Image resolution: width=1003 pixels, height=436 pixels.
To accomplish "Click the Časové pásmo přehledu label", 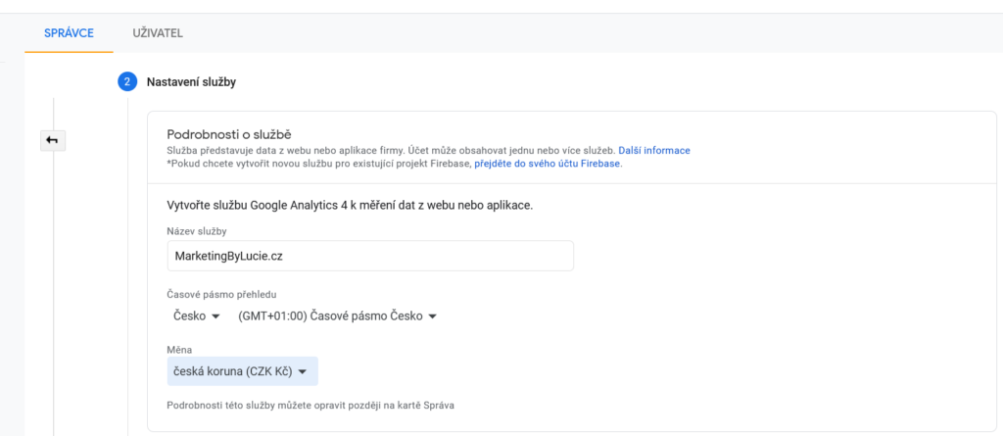I will tap(221, 295).
